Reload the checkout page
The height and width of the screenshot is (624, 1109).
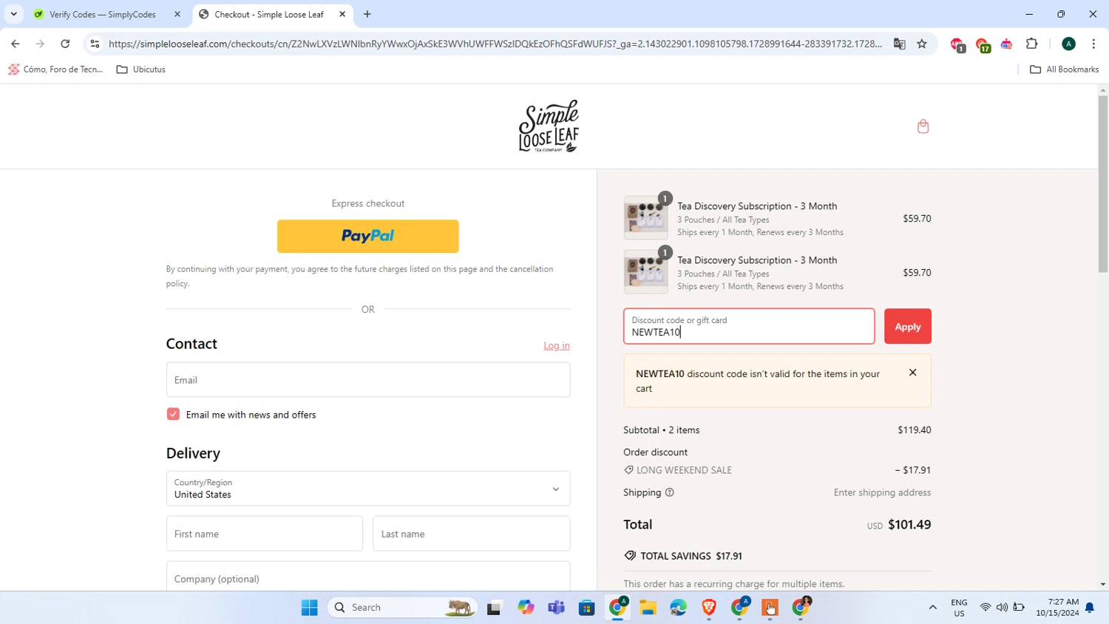(x=65, y=44)
